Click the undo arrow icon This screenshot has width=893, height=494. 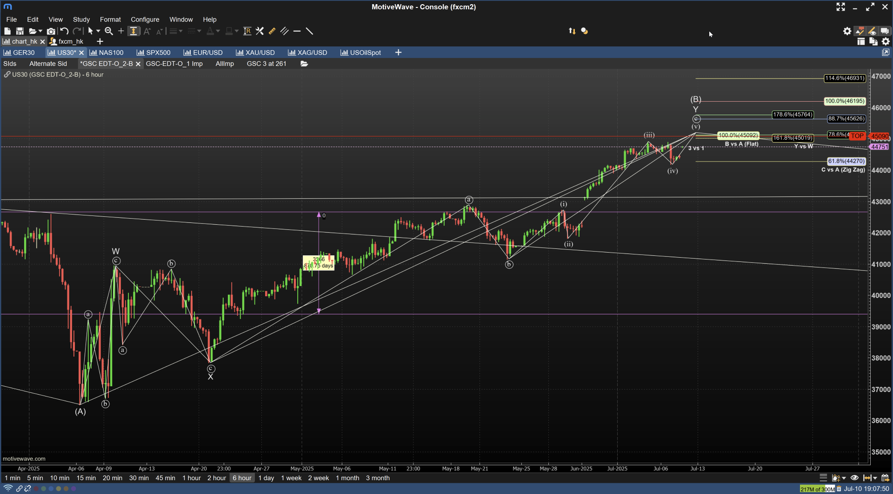[64, 31]
